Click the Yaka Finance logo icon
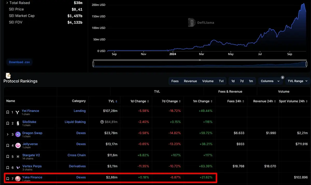 18,179
